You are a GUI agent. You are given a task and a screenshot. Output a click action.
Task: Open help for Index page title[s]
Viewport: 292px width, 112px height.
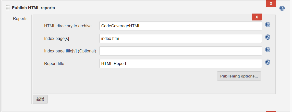click(x=267, y=50)
